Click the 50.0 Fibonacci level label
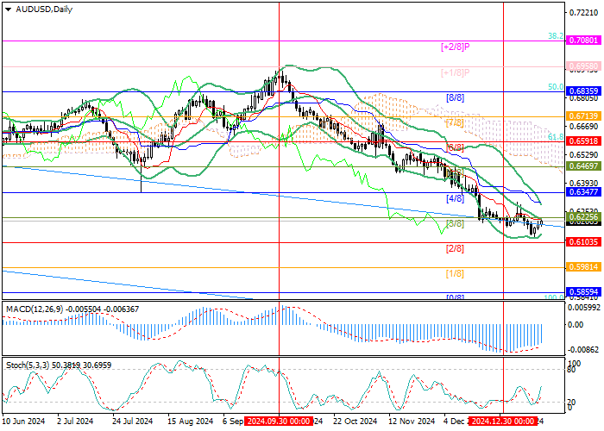604x431 pixels. click(557, 87)
